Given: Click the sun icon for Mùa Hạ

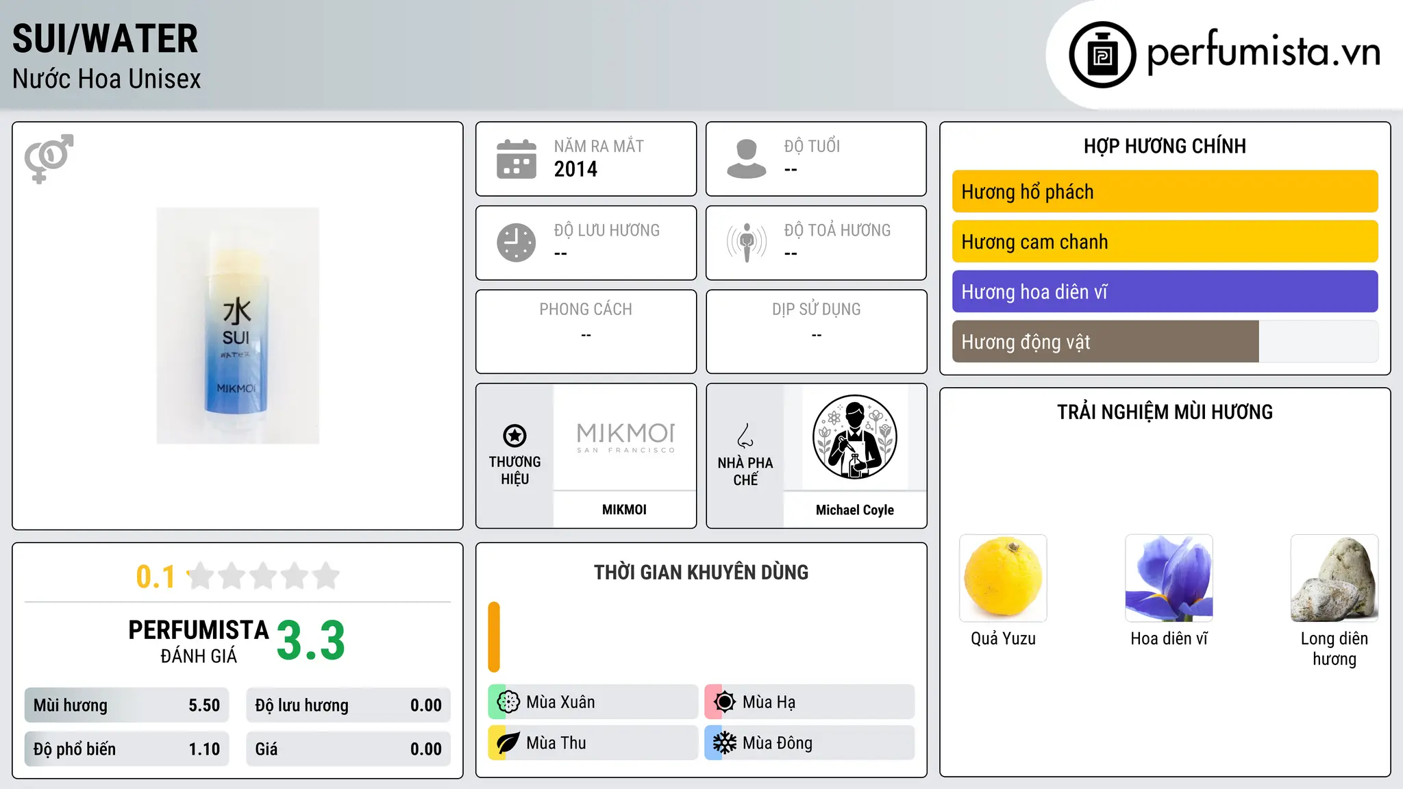Looking at the screenshot, I should point(725,702).
